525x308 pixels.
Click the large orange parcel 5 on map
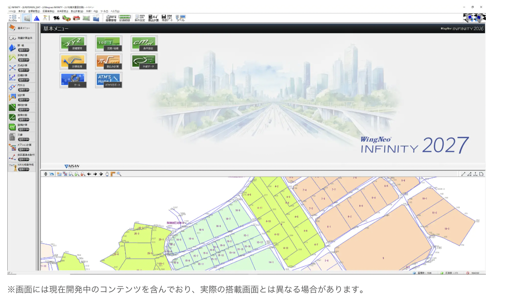click(383, 258)
